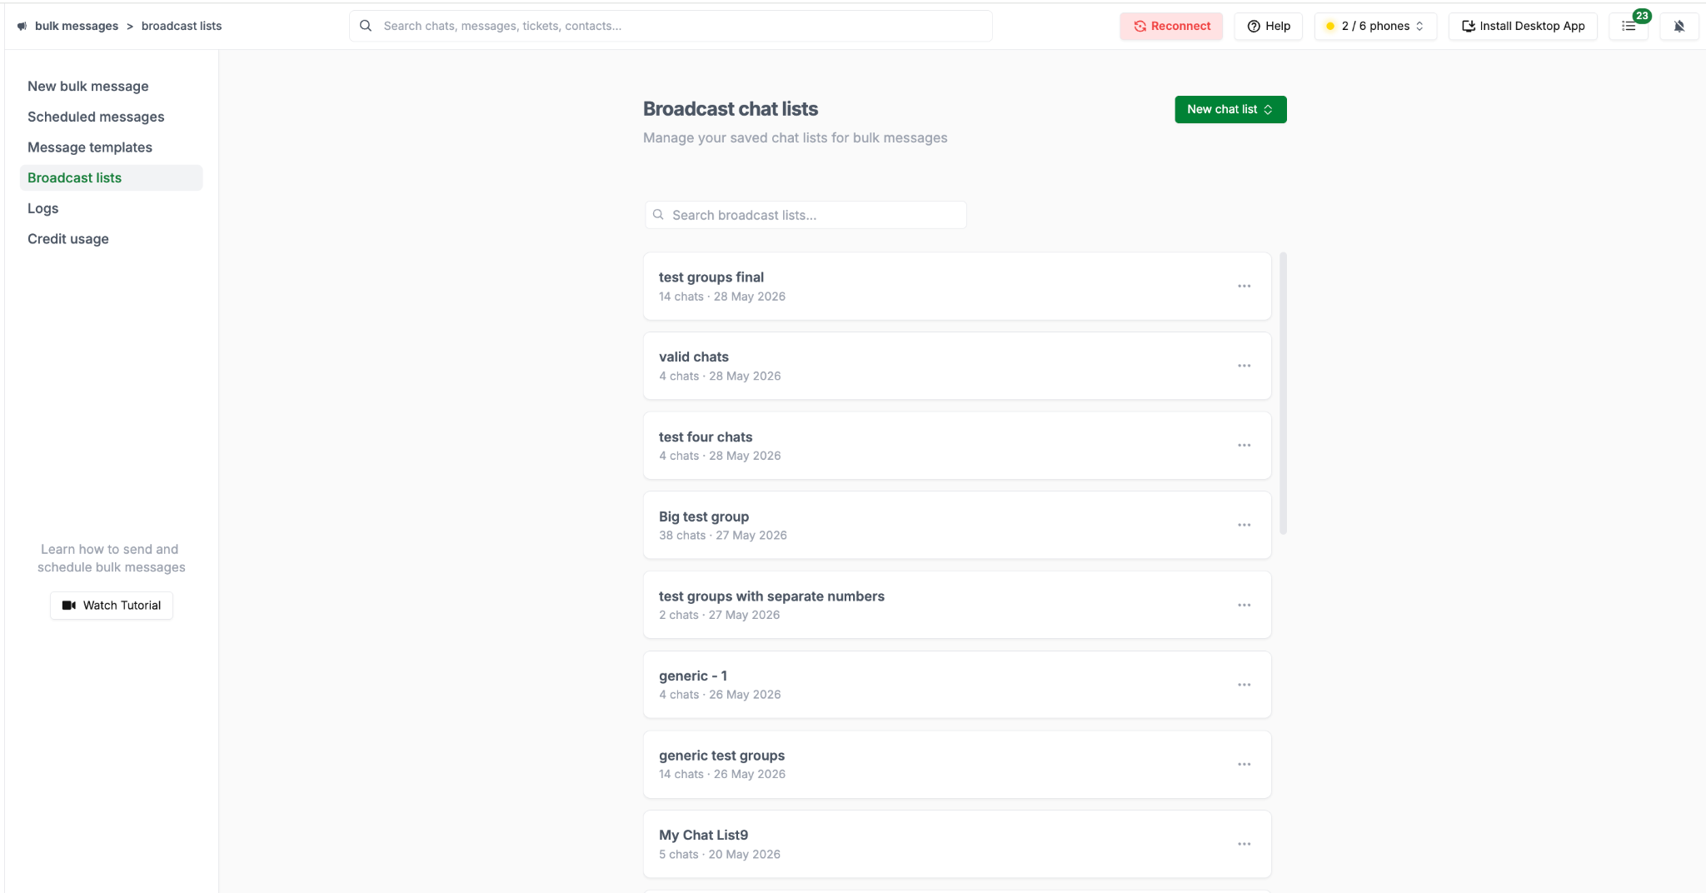1706x893 pixels.
Task: Click the muted notifications bell icon
Action: (x=1679, y=26)
